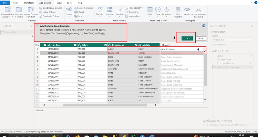The width and height of the screenshot is (258, 137).
Task: Click the OK button
Action: tap(187, 38)
